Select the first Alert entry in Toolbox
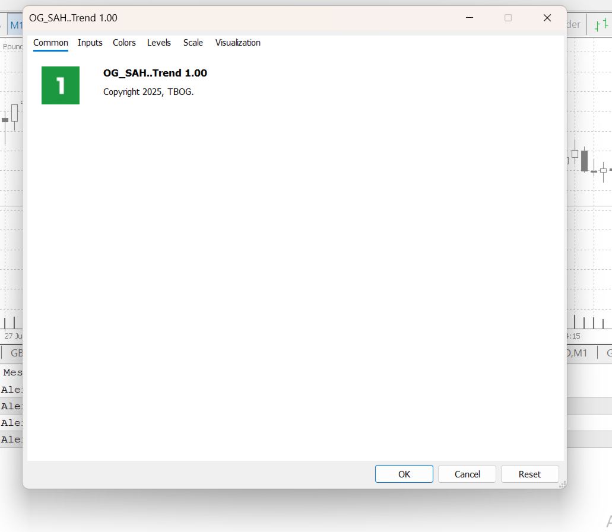The height and width of the screenshot is (532, 612). [13, 389]
